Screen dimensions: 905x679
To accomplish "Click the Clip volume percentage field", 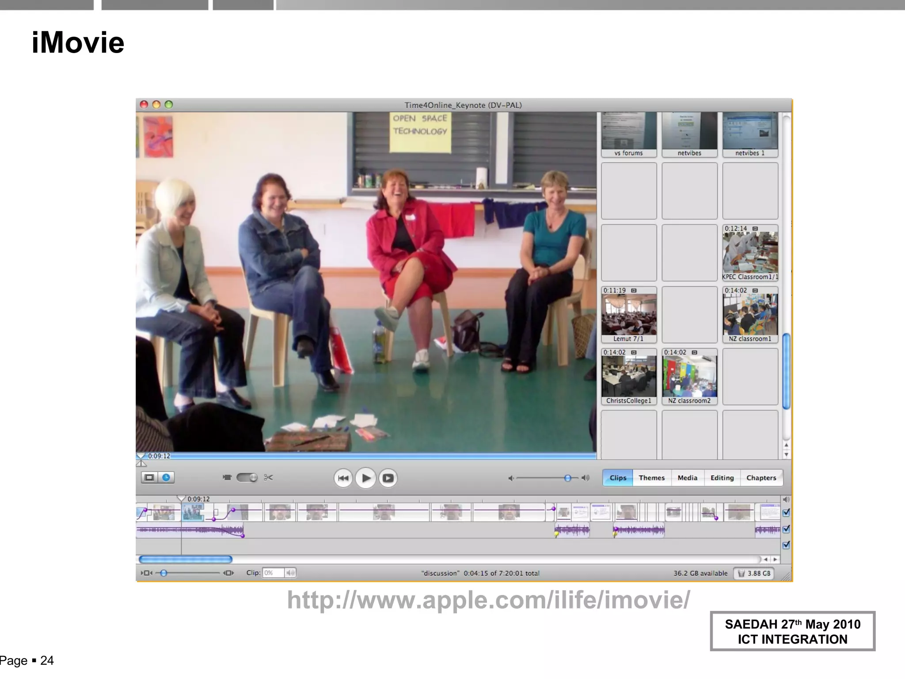I will (273, 573).
